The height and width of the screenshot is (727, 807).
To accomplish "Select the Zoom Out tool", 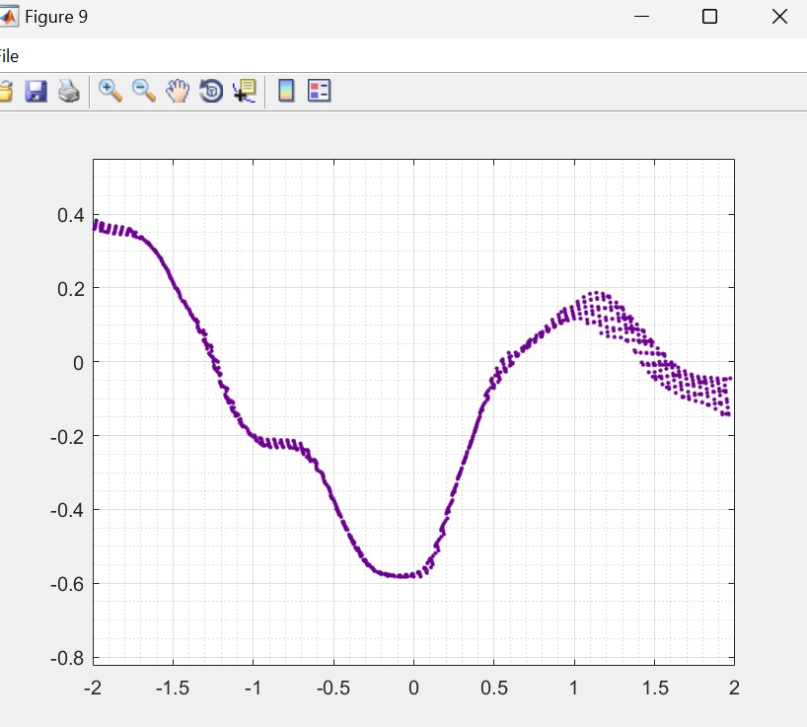I will (x=144, y=92).
